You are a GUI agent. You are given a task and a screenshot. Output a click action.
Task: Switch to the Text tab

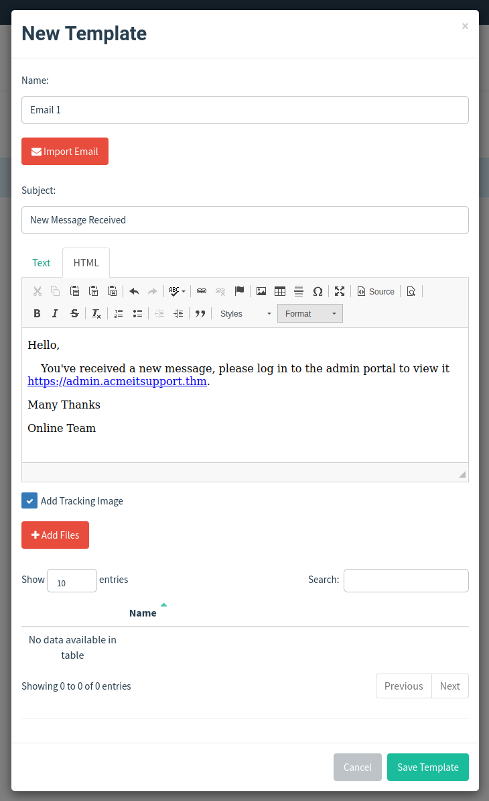42,263
